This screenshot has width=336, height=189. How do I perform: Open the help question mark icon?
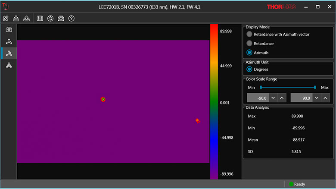pyautogui.click(x=72, y=19)
